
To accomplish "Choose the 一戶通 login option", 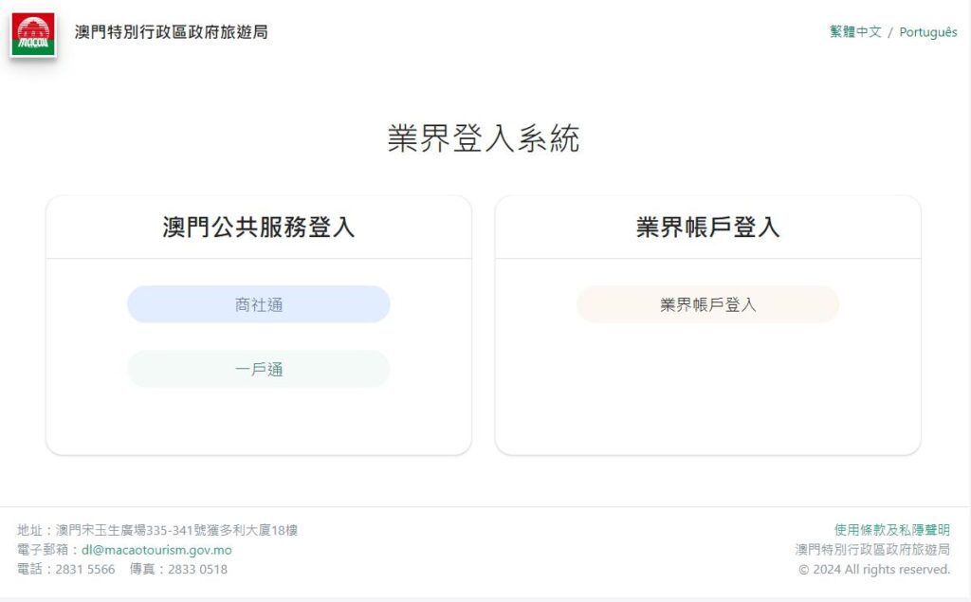I will coord(259,369).
